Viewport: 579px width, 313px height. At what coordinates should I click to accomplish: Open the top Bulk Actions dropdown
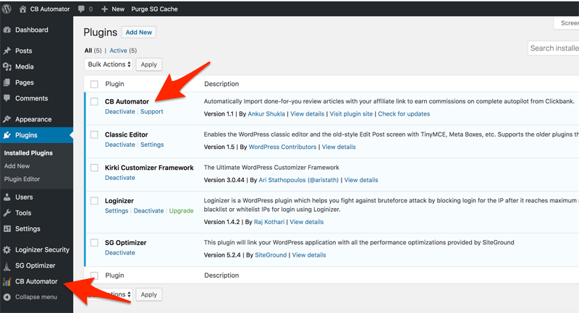109,64
